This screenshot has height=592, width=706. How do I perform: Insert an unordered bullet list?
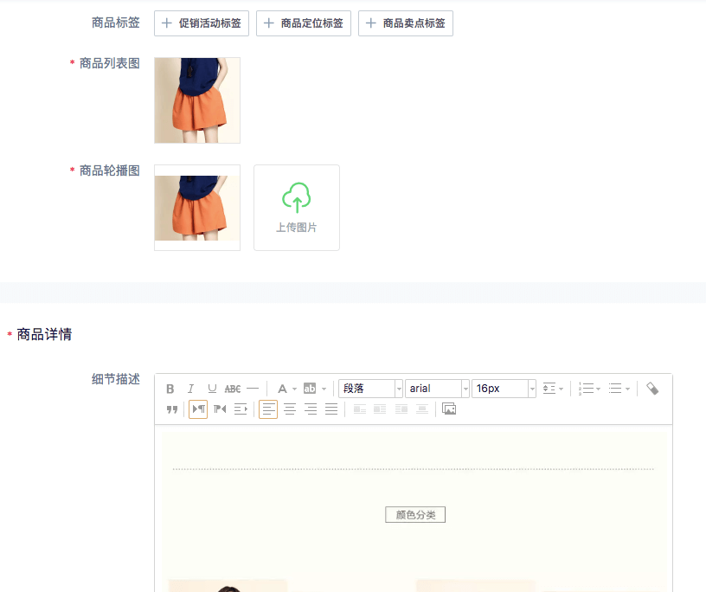[615, 389]
